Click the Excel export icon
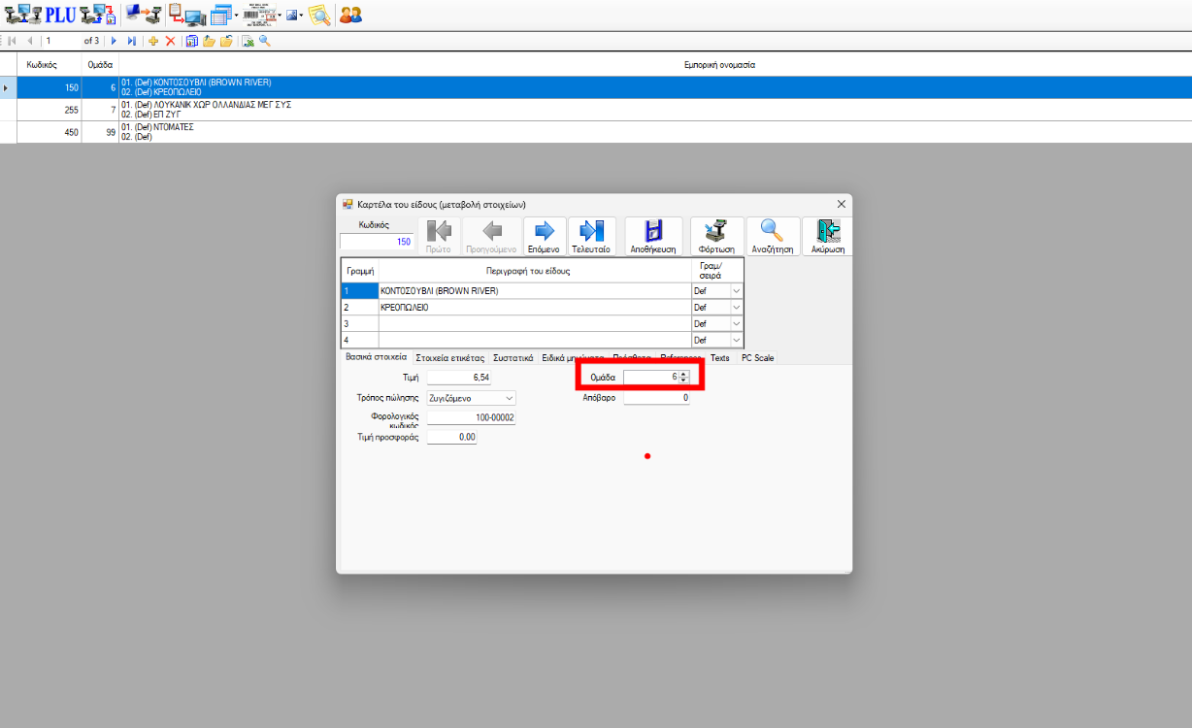The width and height of the screenshot is (1192, 728). [x=248, y=41]
